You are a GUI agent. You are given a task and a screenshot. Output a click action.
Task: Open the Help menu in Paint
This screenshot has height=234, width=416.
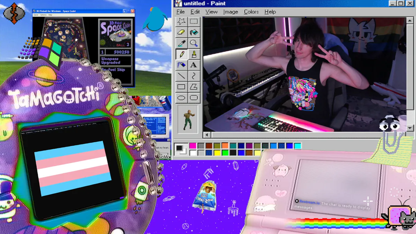point(270,12)
